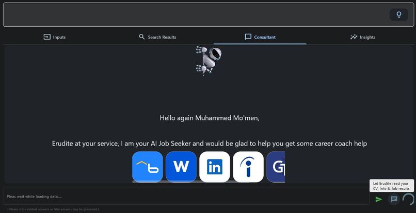The image size is (416, 213).
Task: Switch to the Search Results tab
Action: (157, 37)
